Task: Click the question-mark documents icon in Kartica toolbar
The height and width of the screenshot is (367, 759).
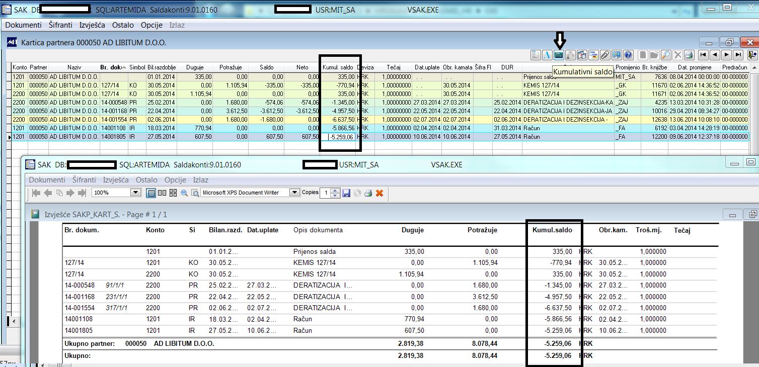Action: point(582,55)
